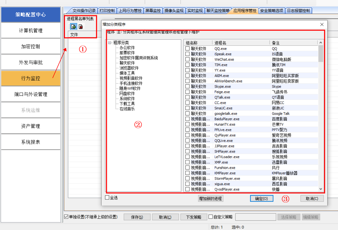338x230 pixels.
Task: Click the scroll-down arrow of the process list
Action: tap(320, 189)
